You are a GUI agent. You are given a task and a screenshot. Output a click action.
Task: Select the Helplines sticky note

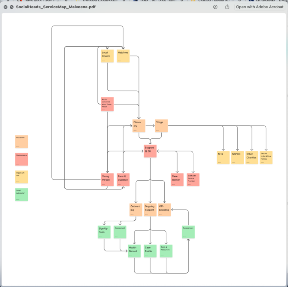pos(123,56)
